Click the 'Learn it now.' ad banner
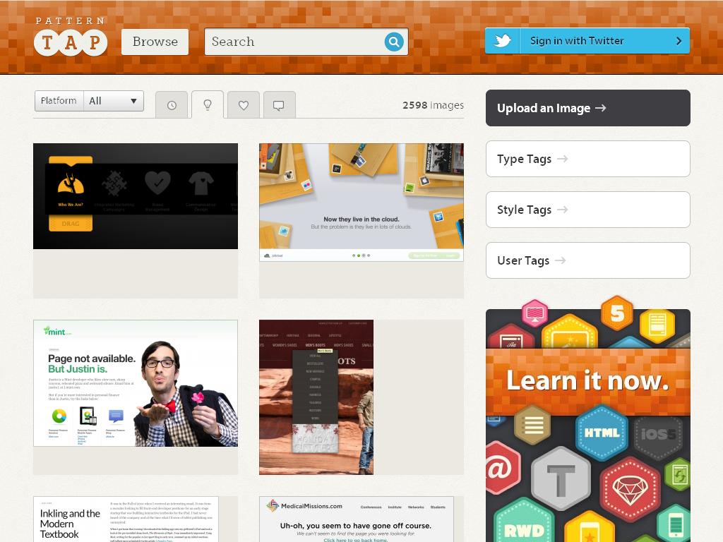Screen dimensions: 723x542 pyautogui.click(x=588, y=382)
